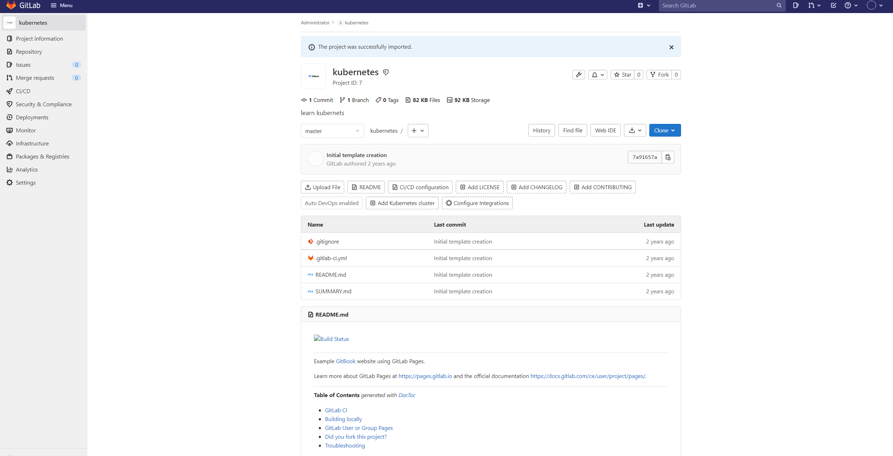Click the Deployments sidebar icon
893x456 pixels.
tap(10, 117)
